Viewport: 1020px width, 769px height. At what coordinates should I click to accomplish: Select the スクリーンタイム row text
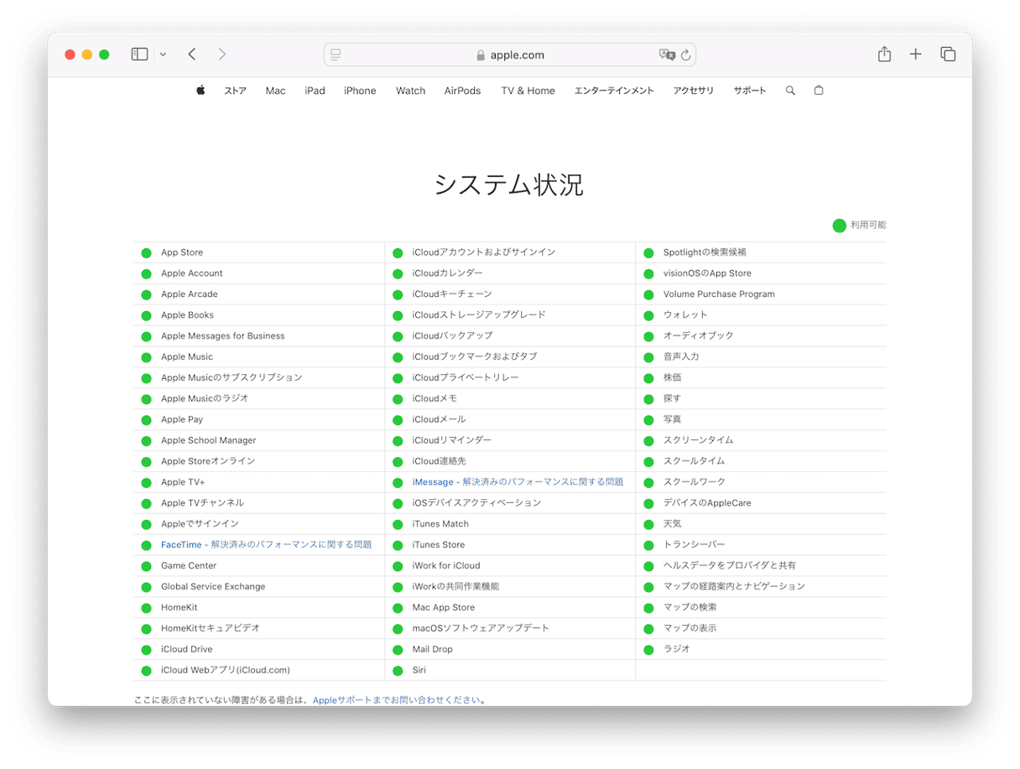point(698,440)
